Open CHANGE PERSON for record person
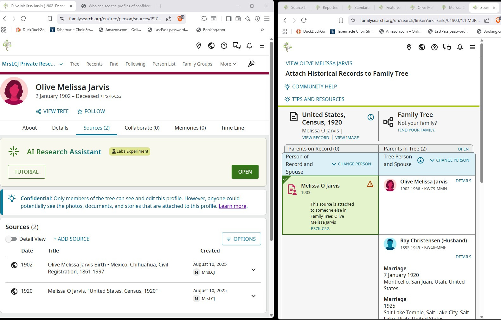The width and height of the screenshot is (501, 320). 351,164
